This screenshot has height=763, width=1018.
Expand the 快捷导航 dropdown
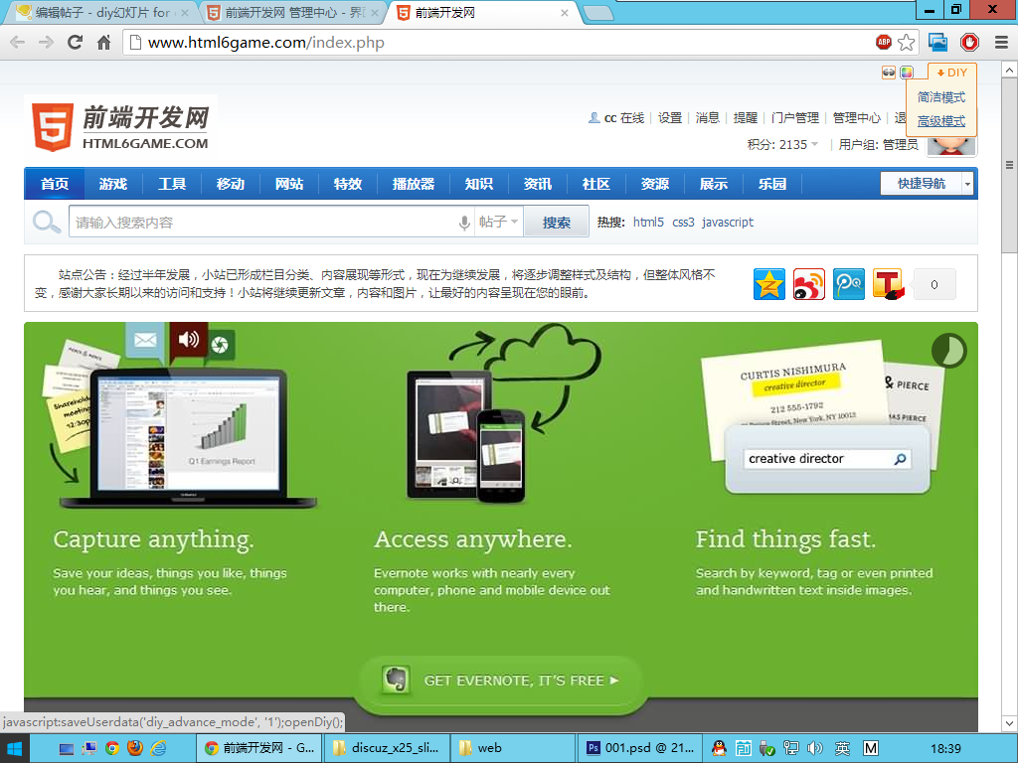(x=967, y=184)
